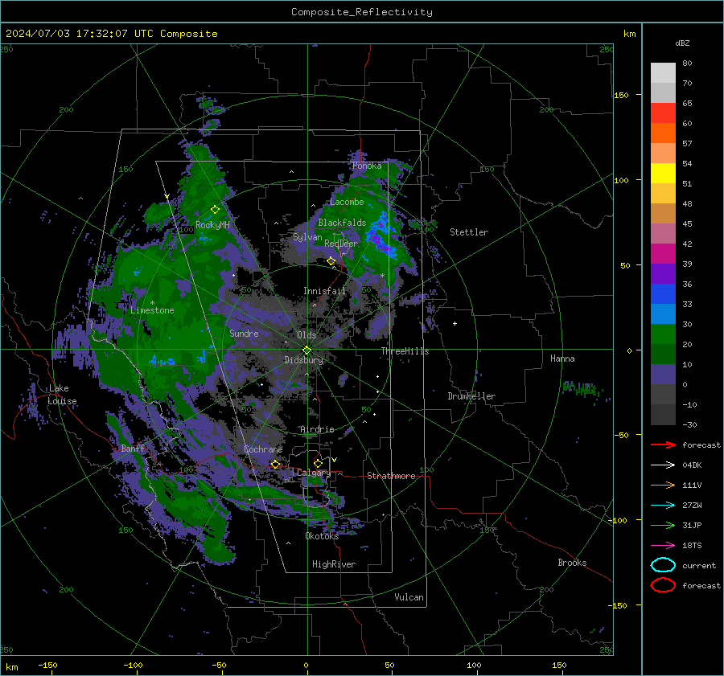Click the yellow diamond below RedDeer label
This screenshot has width=724, height=676.
tap(331, 261)
